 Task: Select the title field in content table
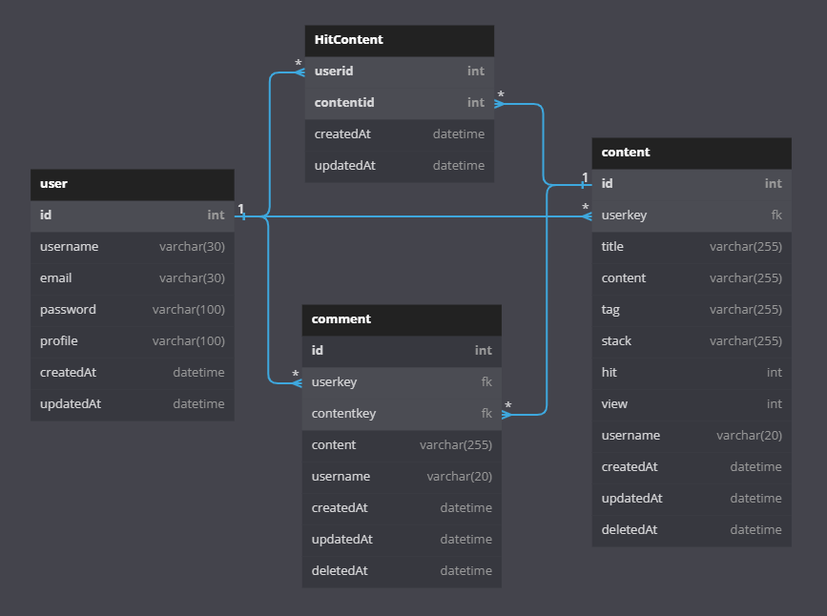691,247
